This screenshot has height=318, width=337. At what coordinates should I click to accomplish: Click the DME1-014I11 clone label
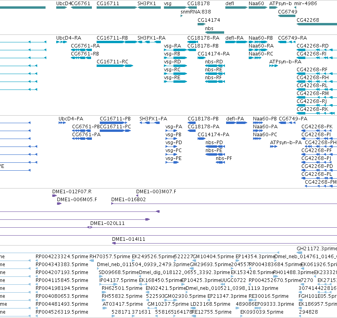(x=129, y=239)
